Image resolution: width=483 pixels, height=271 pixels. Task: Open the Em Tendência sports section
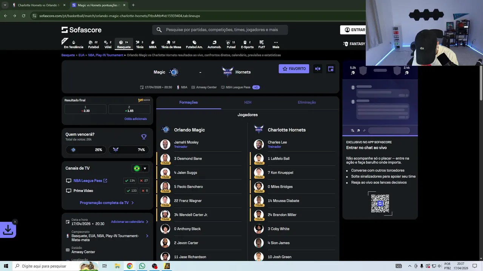(x=74, y=44)
